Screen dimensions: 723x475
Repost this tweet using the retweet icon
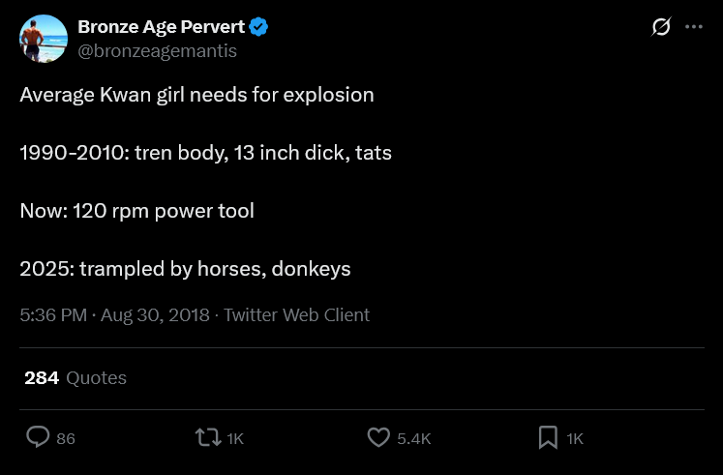click(x=207, y=437)
